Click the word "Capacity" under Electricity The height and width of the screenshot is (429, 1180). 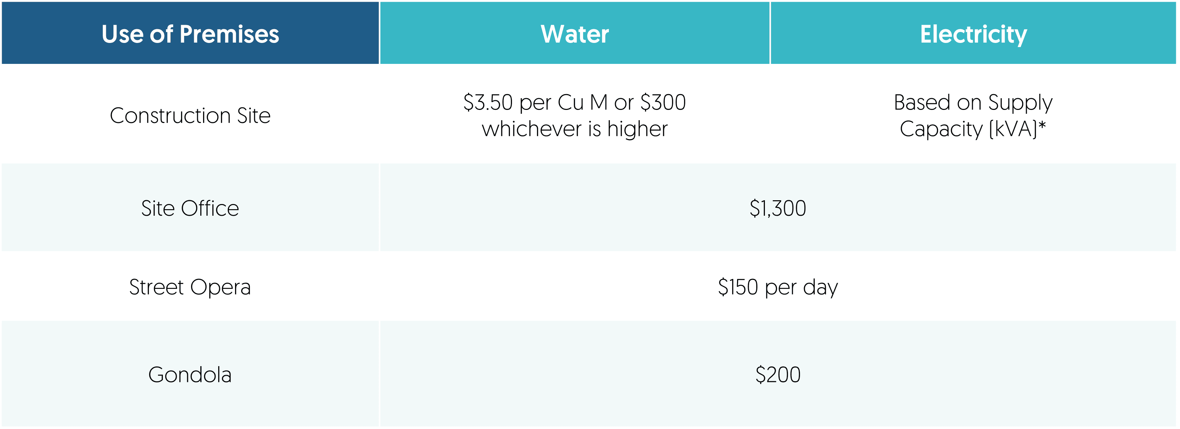tap(941, 129)
